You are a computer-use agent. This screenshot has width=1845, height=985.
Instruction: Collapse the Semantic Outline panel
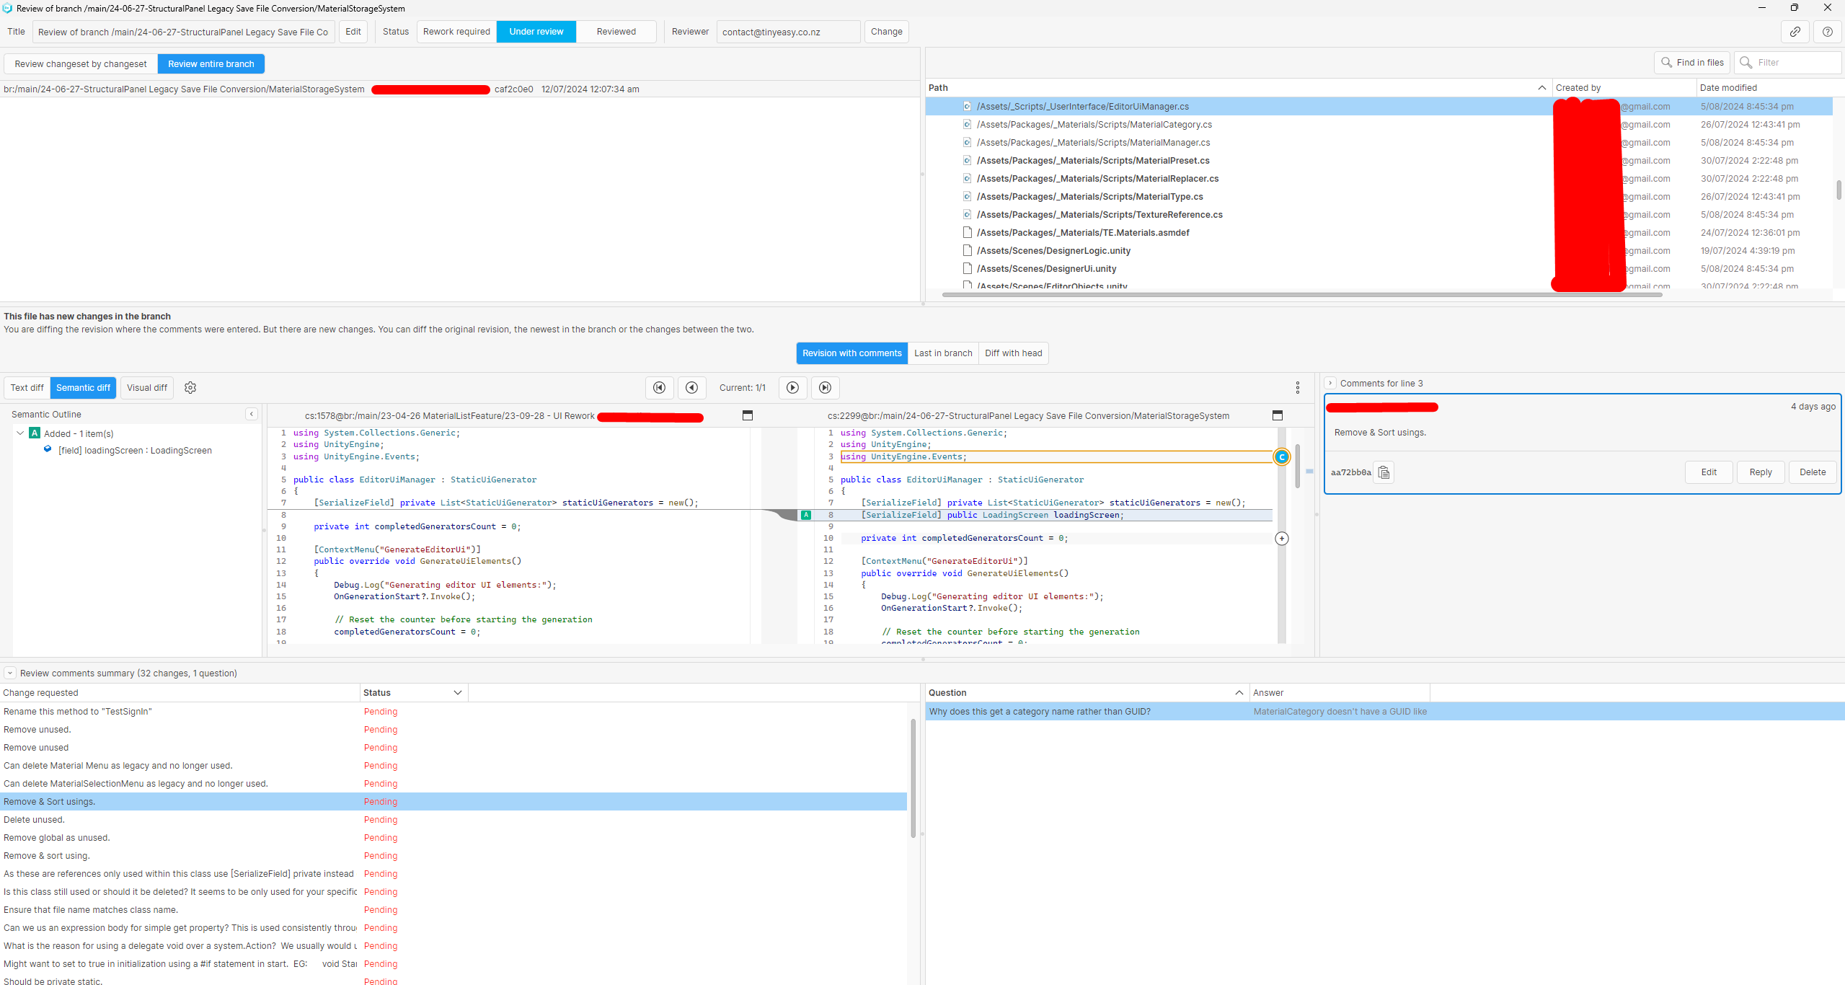coord(252,414)
